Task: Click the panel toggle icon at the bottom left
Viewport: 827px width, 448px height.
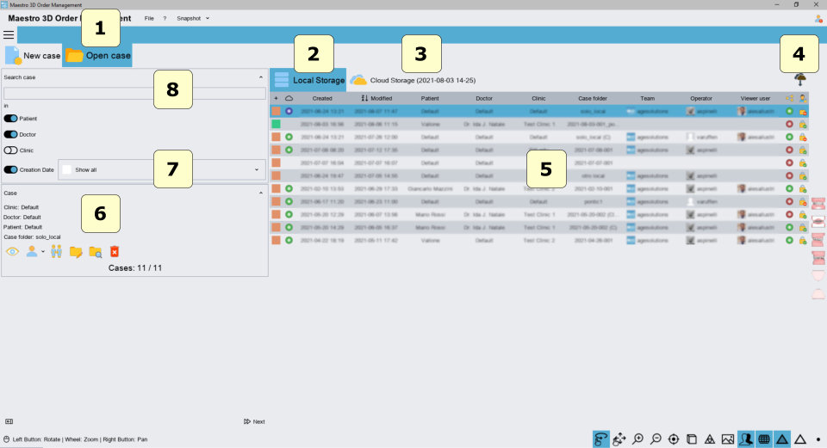Action: click(9, 421)
